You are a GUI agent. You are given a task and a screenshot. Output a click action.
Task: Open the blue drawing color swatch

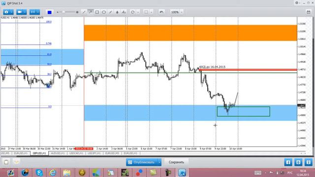[x=49, y=12]
